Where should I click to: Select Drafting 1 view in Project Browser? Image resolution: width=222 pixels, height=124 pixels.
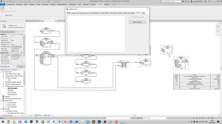11,90
